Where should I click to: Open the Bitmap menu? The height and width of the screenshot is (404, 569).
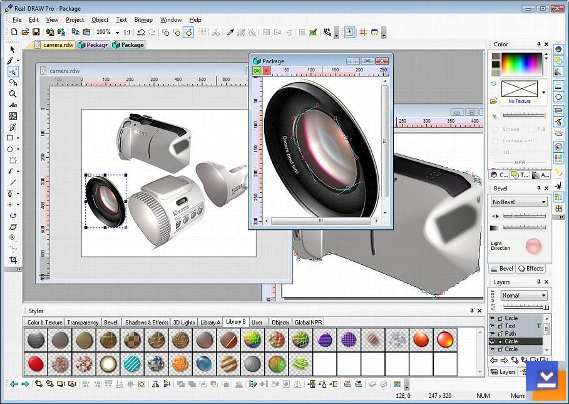(143, 19)
